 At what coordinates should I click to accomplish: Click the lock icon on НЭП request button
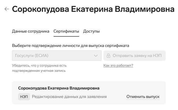point(108,56)
